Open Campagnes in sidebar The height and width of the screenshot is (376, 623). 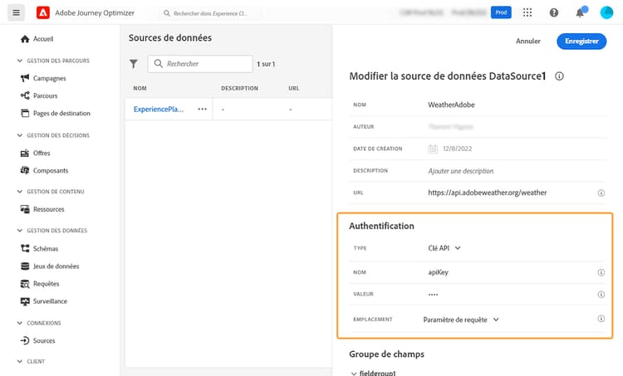click(x=49, y=78)
